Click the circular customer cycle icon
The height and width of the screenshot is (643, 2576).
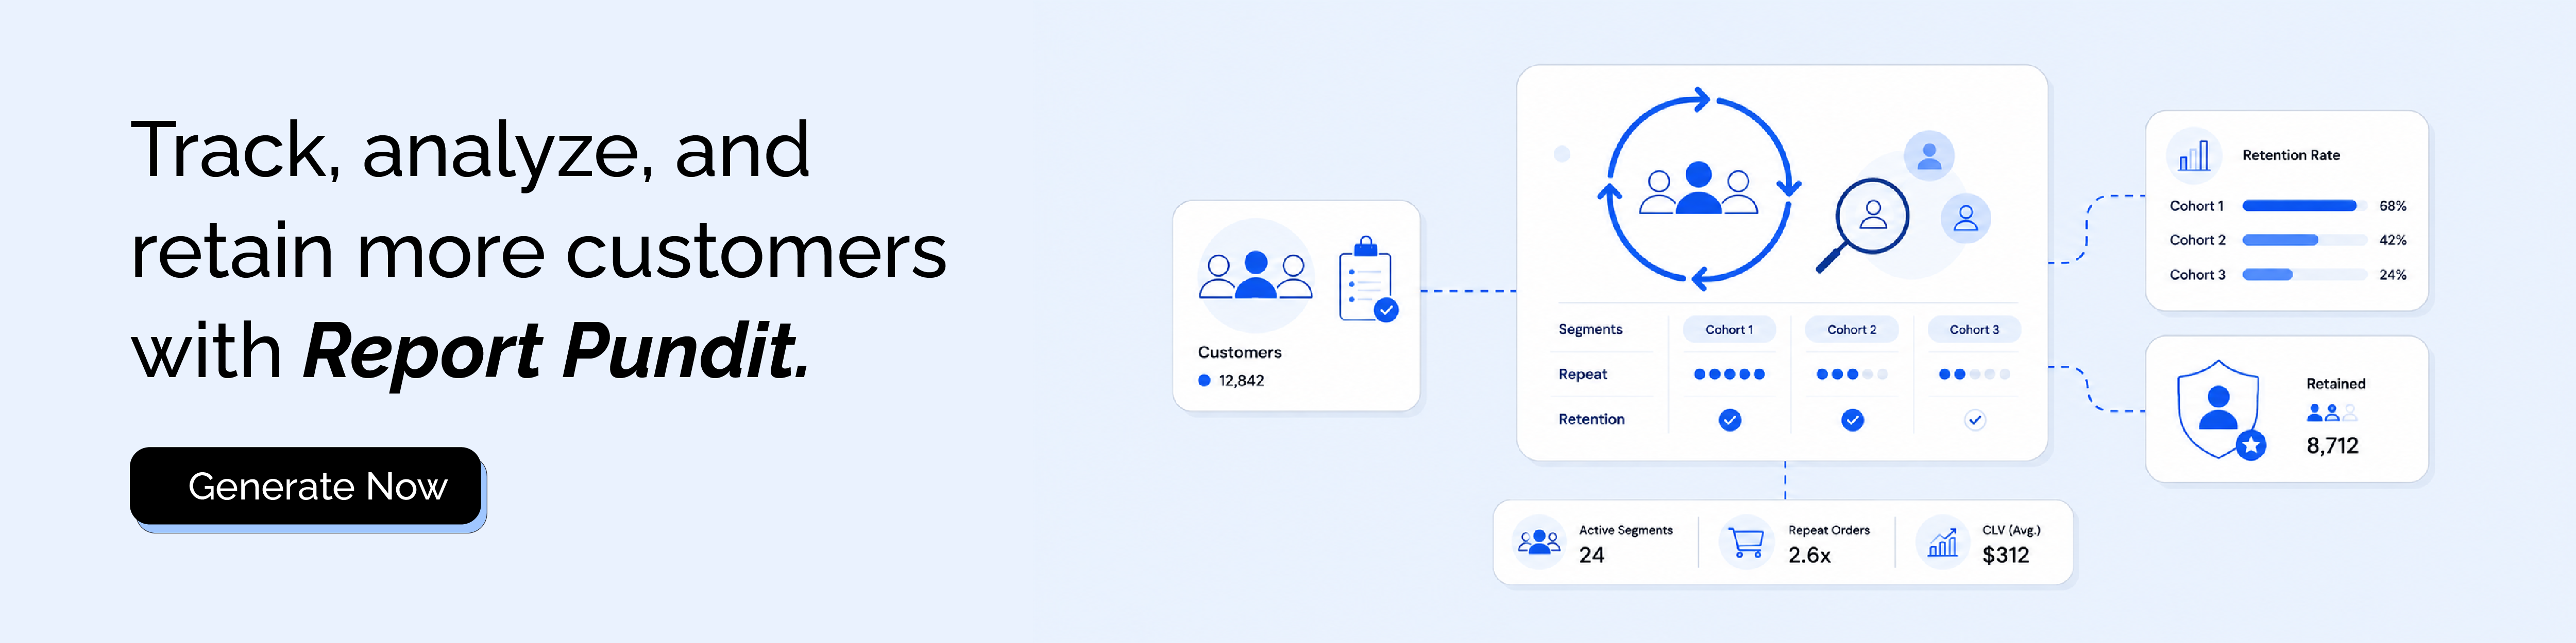1698,190
